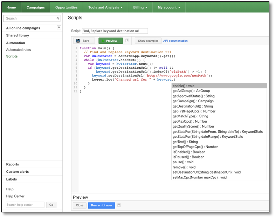The height and width of the screenshot is (218, 275).
Task: Collapse the sidebar with the double-arrow icon
Action: (59, 27)
